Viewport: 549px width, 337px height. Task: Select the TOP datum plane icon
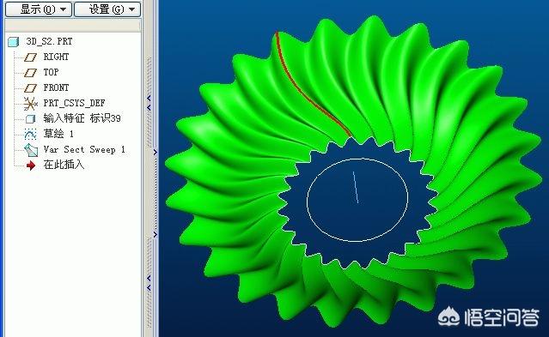pos(30,72)
